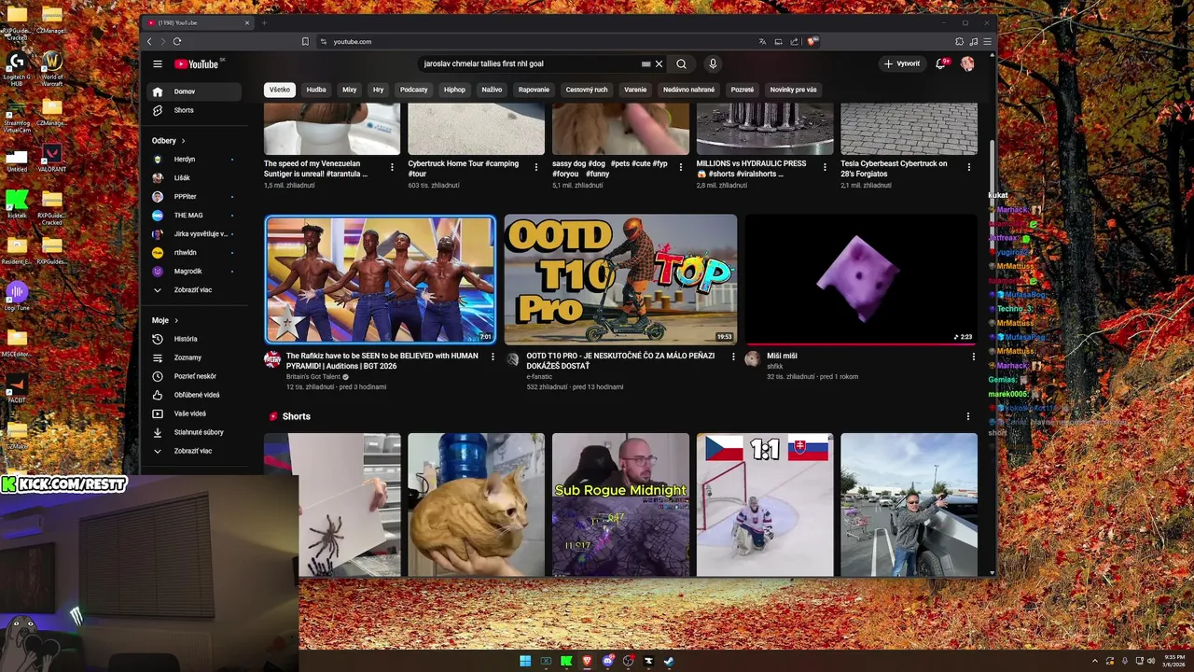Clear the search box with the X icon
The image size is (1194, 672).
point(659,63)
